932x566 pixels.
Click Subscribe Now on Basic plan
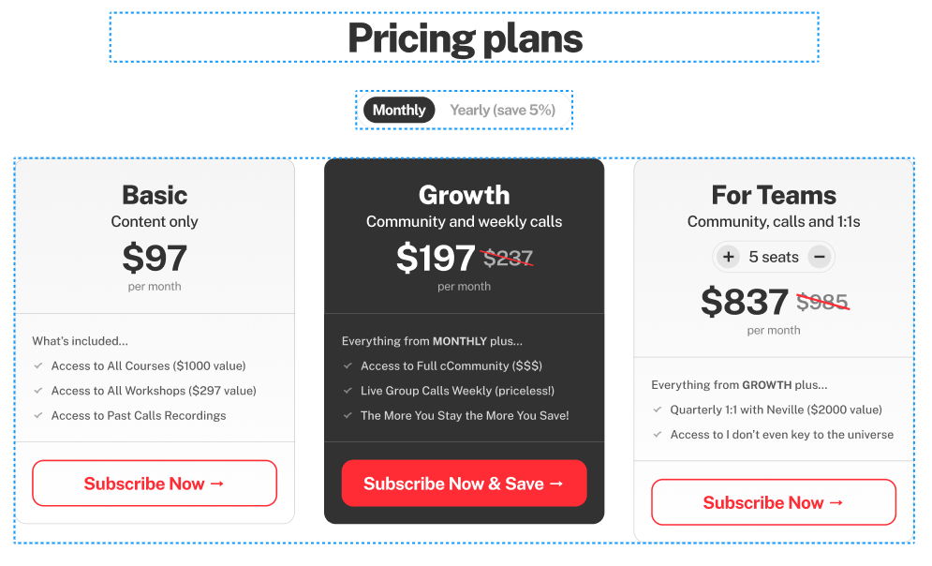click(155, 483)
